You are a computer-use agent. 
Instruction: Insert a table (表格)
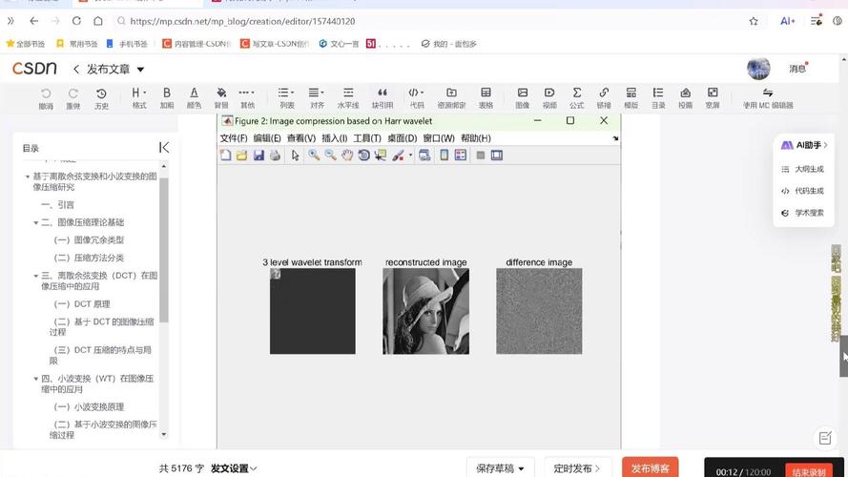click(x=486, y=98)
